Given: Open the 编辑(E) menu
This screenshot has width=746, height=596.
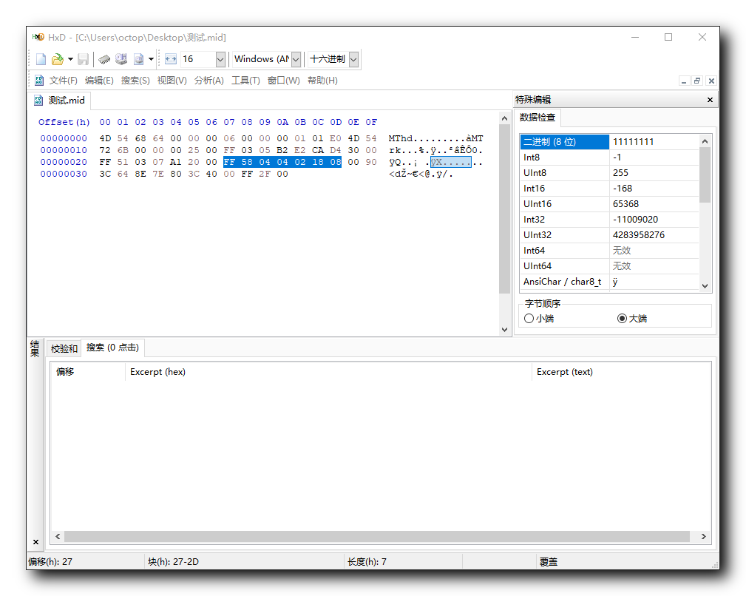Looking at the screenshot, I should click(x=99, y=81).
